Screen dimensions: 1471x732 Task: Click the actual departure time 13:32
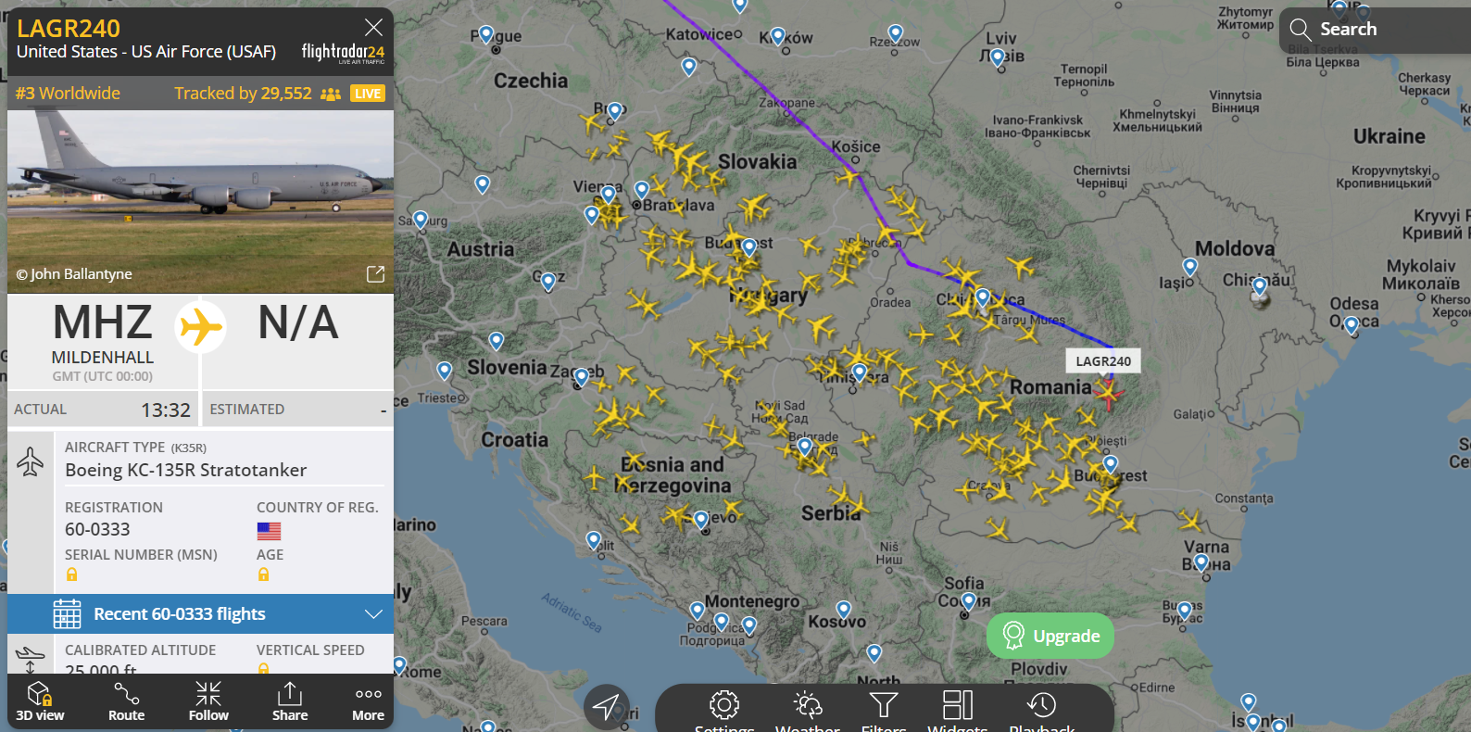coord(166,410)
